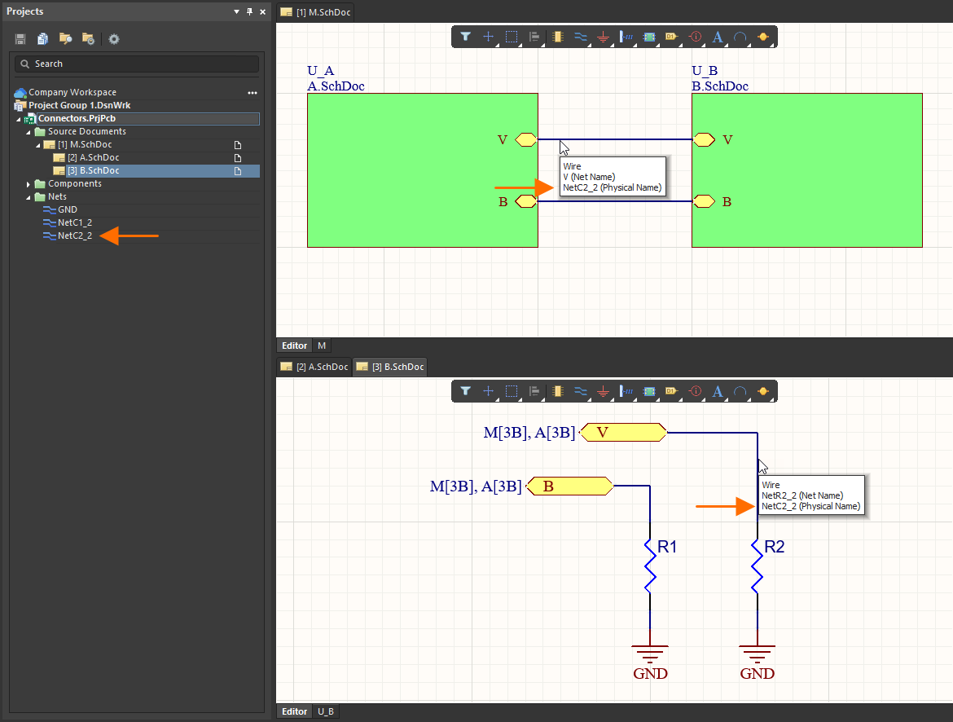Screen dimensions: 953x722
Task: Click the Place Port tool in the bottom toolbar
Action: click(671, 391)
